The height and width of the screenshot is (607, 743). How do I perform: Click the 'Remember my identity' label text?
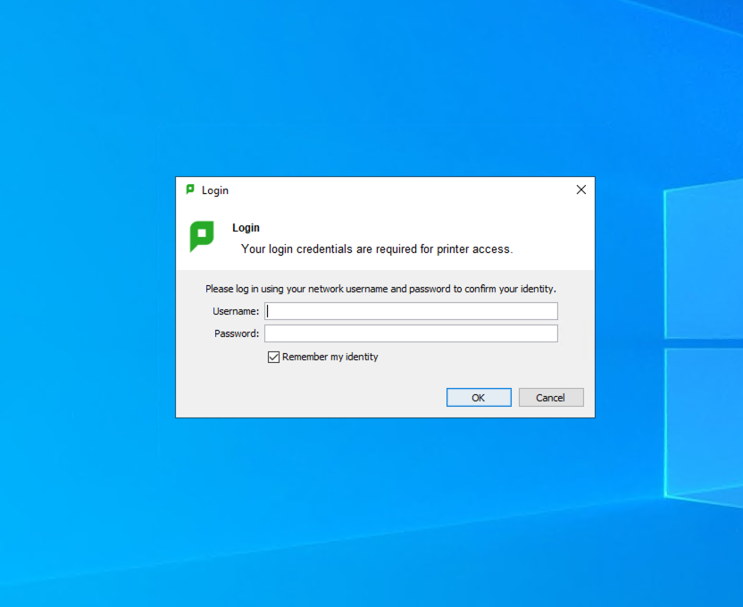click(330, 357)
